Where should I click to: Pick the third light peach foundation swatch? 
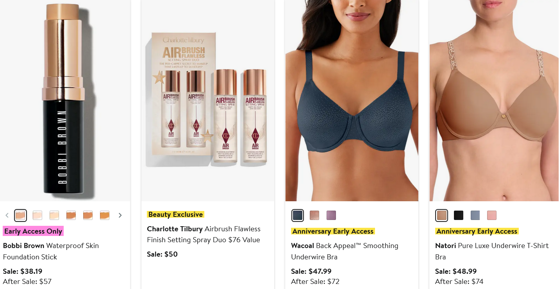[54, 215]
